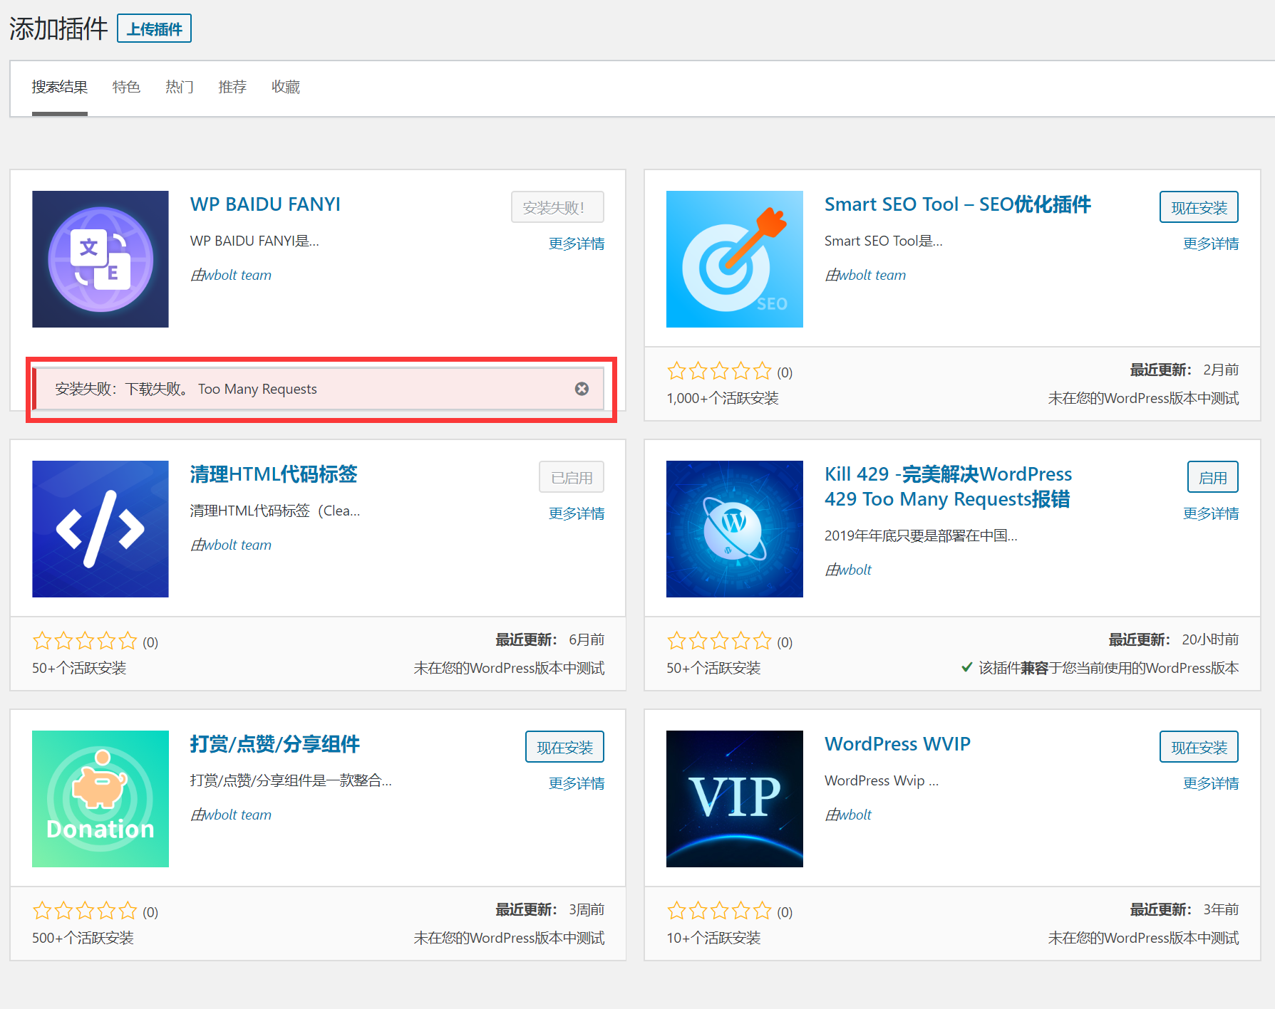Click the WP BAIDU FANYI plugin icon

click(x=100, y=258)
